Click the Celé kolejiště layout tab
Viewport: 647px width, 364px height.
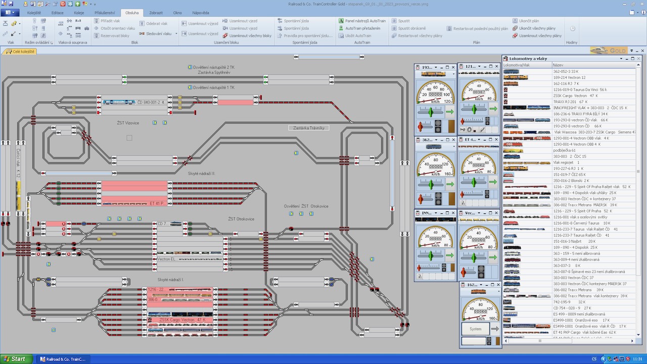tap(20, 52)
